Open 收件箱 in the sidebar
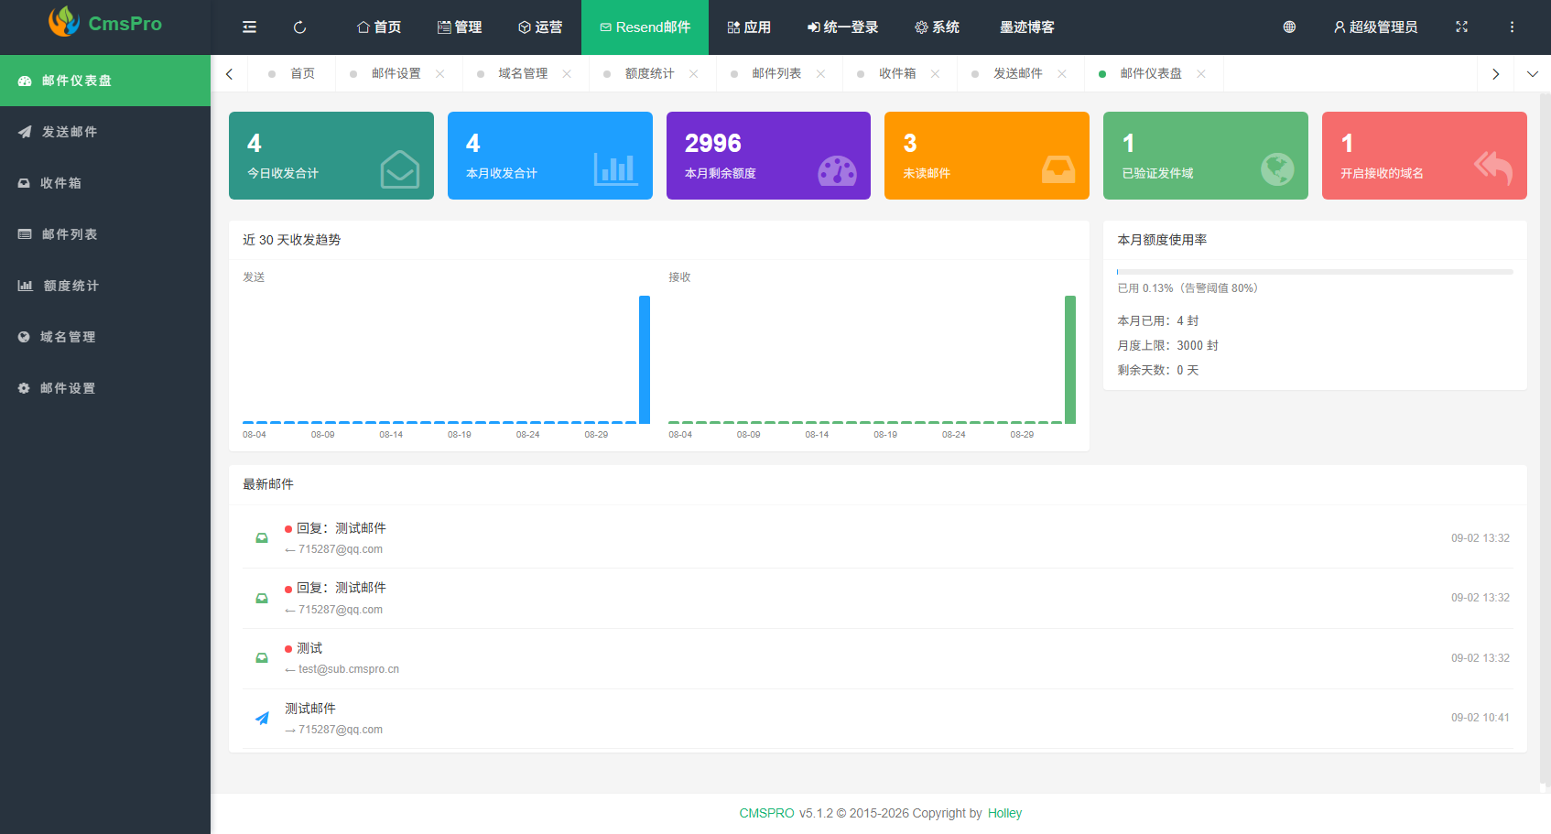This screenshot has height=834, width=1551. tap(105, 183)
